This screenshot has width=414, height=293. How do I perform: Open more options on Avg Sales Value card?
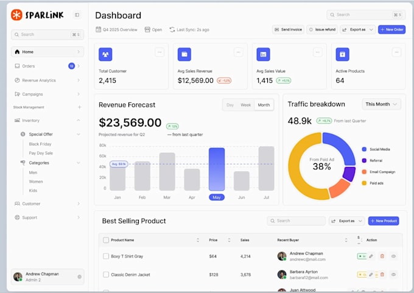point(318,52)
